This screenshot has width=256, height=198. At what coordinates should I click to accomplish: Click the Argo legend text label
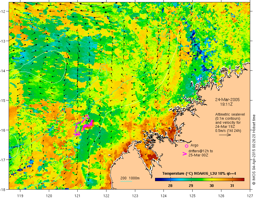[x=194, y=145]
